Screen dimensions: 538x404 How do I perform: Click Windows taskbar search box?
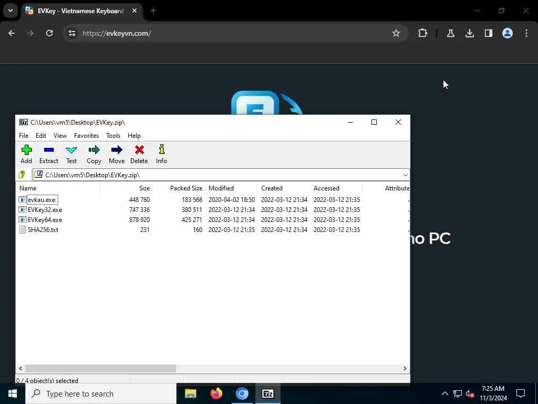tap(100, 393)
